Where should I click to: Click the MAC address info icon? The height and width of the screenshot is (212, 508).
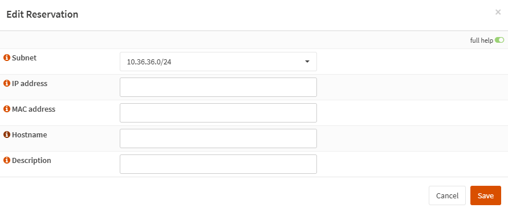point(6,109)
